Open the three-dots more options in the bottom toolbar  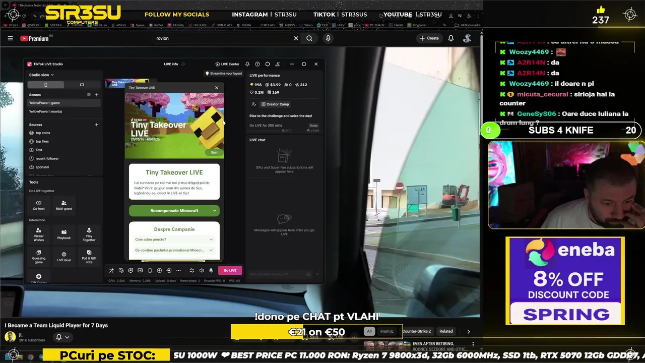click(x=178, y=271)
